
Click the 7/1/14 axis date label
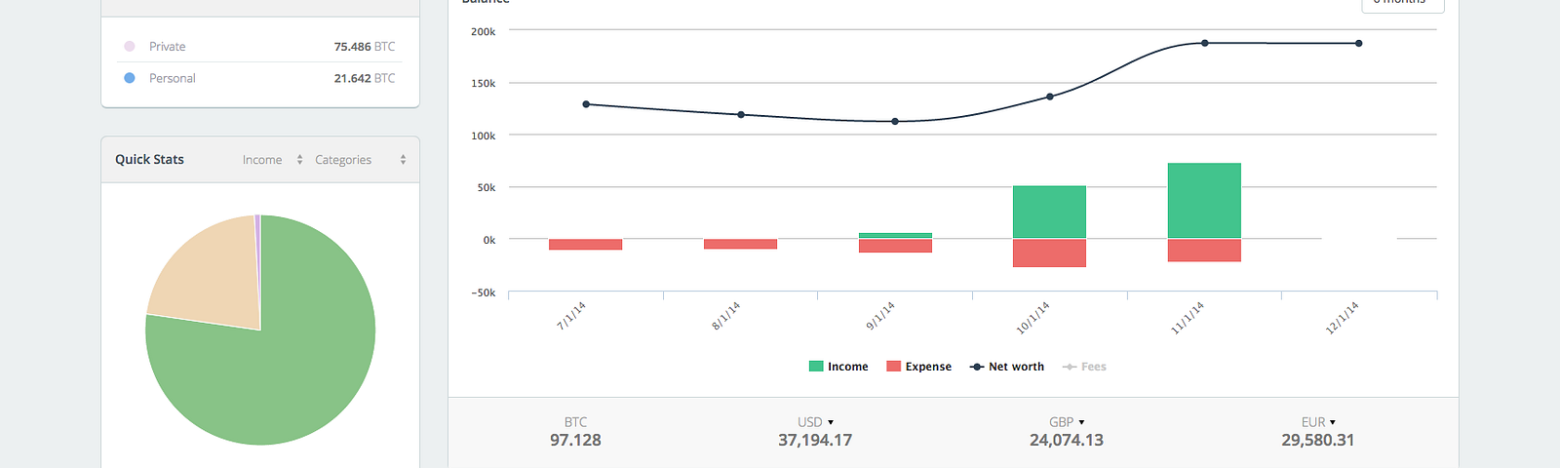pyautogui.click(x=571, y=316)
